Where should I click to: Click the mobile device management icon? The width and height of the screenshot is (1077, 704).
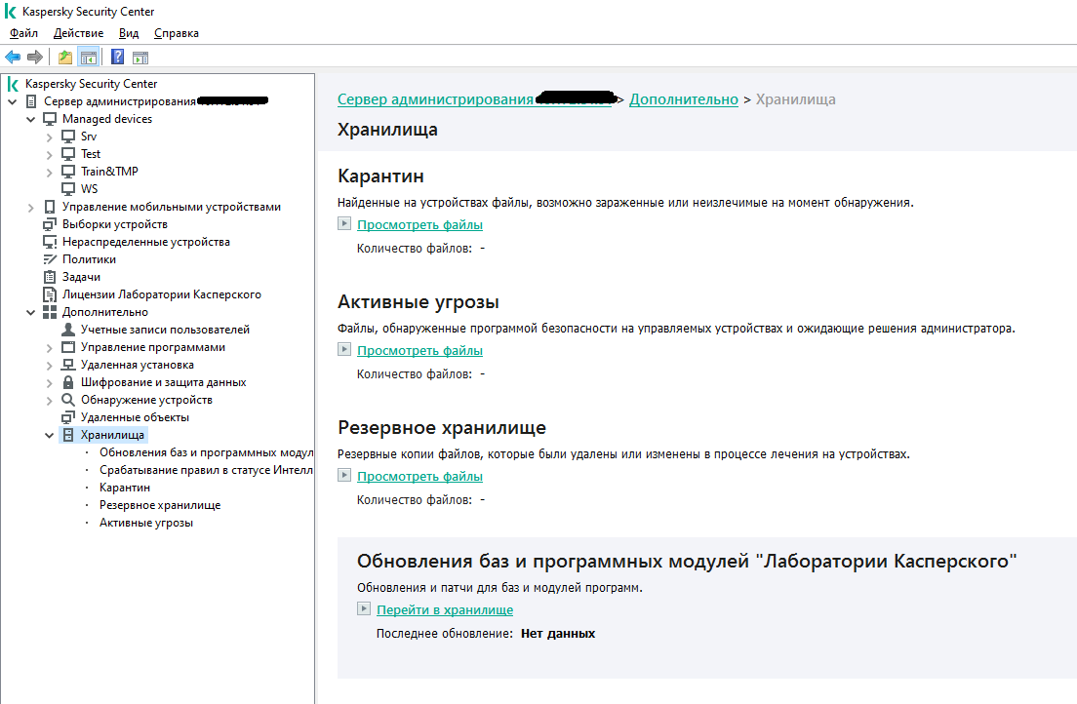[x=50, y=207]
